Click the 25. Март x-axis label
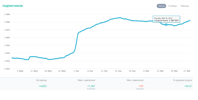198x100 pixels. tap(62, 71)
